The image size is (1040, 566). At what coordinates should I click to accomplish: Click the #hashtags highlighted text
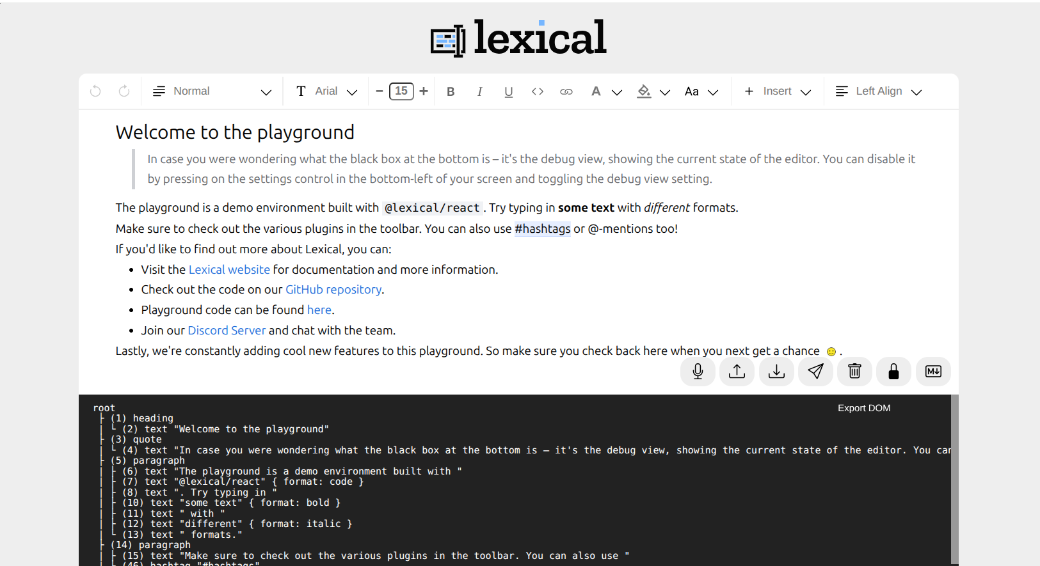(543, 229)
